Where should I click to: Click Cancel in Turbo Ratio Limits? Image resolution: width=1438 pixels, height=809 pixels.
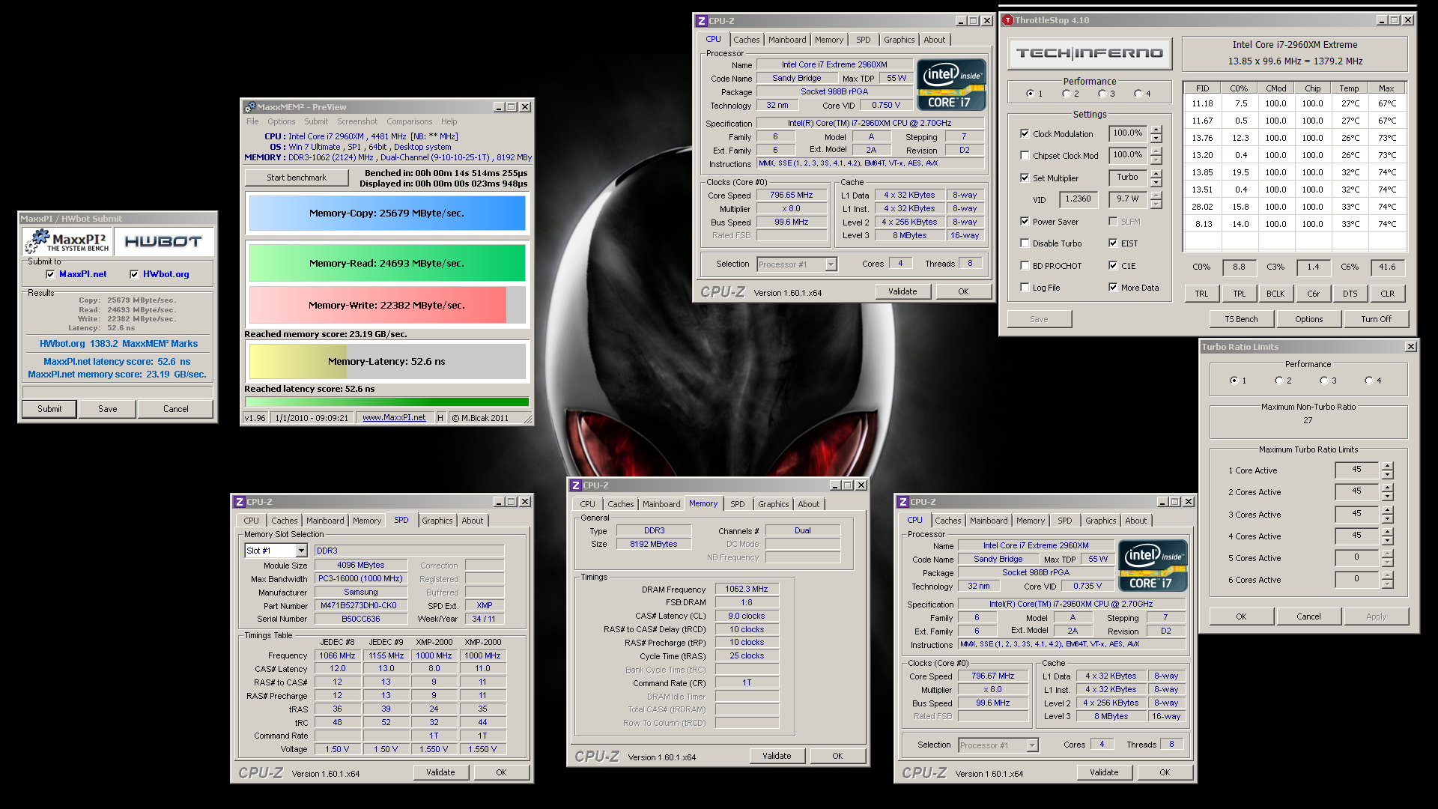pyautogui.click(x=1308, y=616)
